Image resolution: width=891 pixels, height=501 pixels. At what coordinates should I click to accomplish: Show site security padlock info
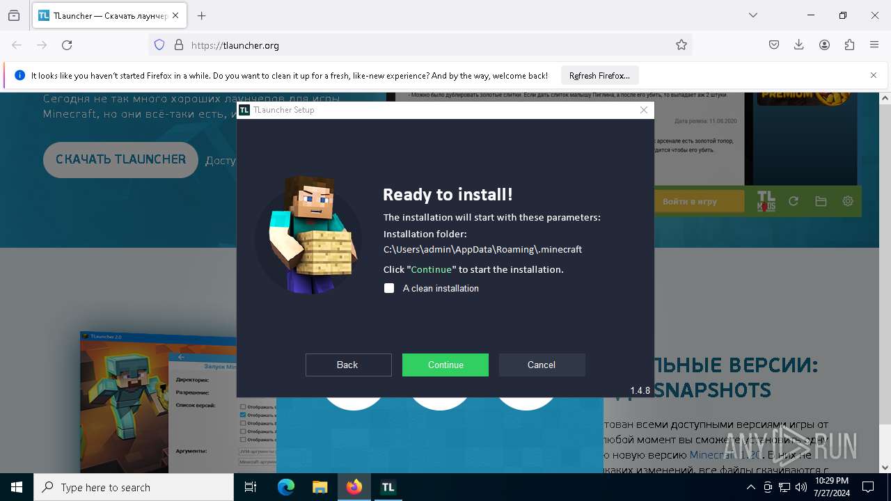tap(179, 45)
